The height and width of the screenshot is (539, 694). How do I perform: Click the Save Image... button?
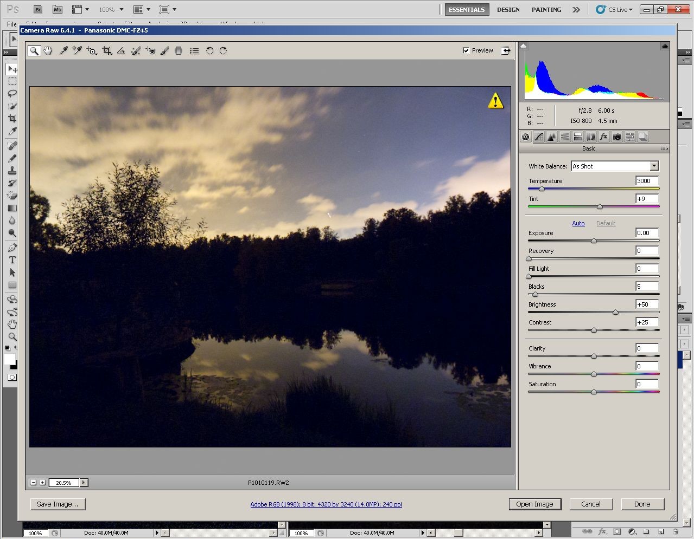pos(58,504)
